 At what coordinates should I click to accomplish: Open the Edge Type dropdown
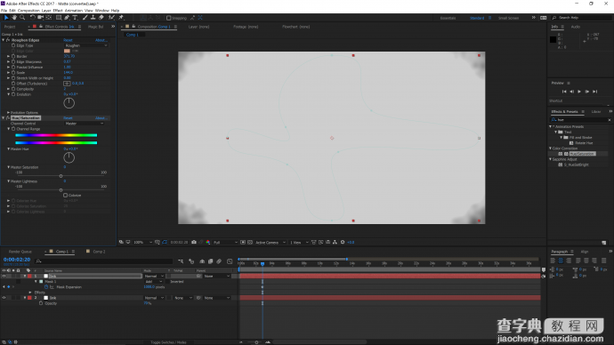(x=85, y=45)
